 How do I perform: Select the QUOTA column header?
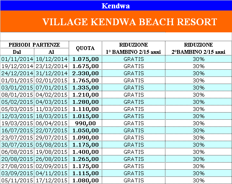(85, 48)
